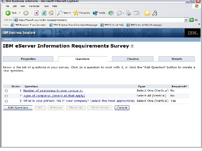202x151 pixels.
Task: Open the Mail button dropdown arrow
Action: coord(123,13)
